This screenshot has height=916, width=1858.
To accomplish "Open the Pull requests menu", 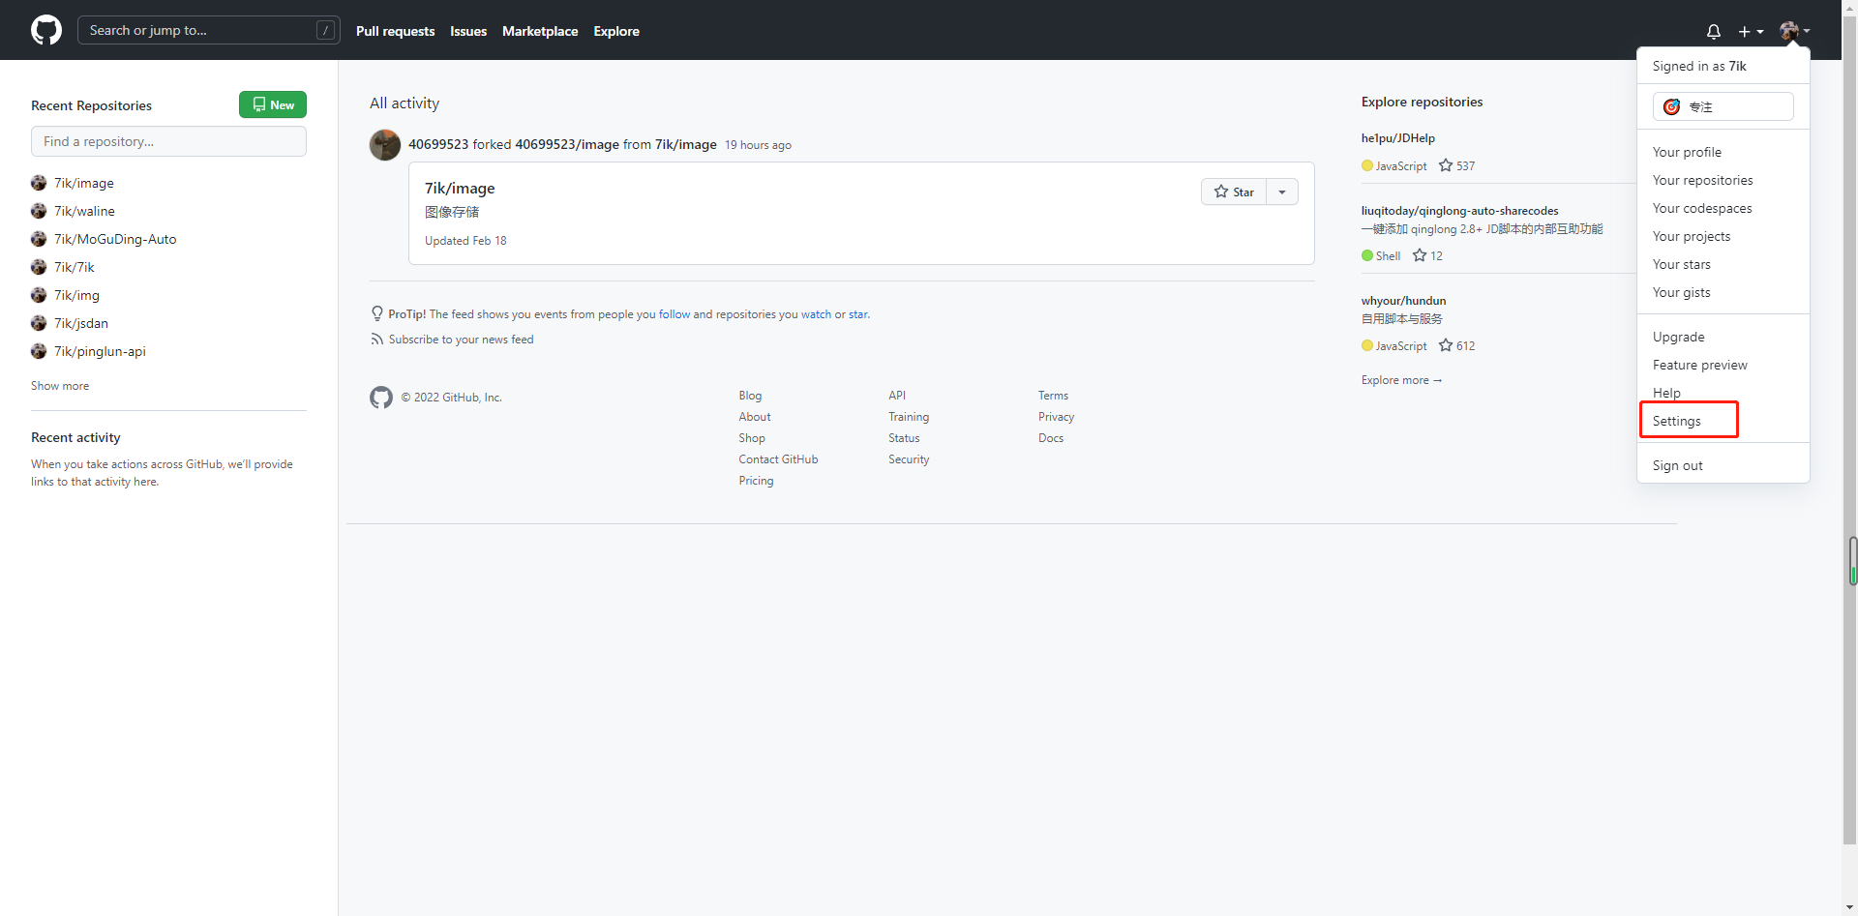I will pyautogui.click(x=395, y=31).
